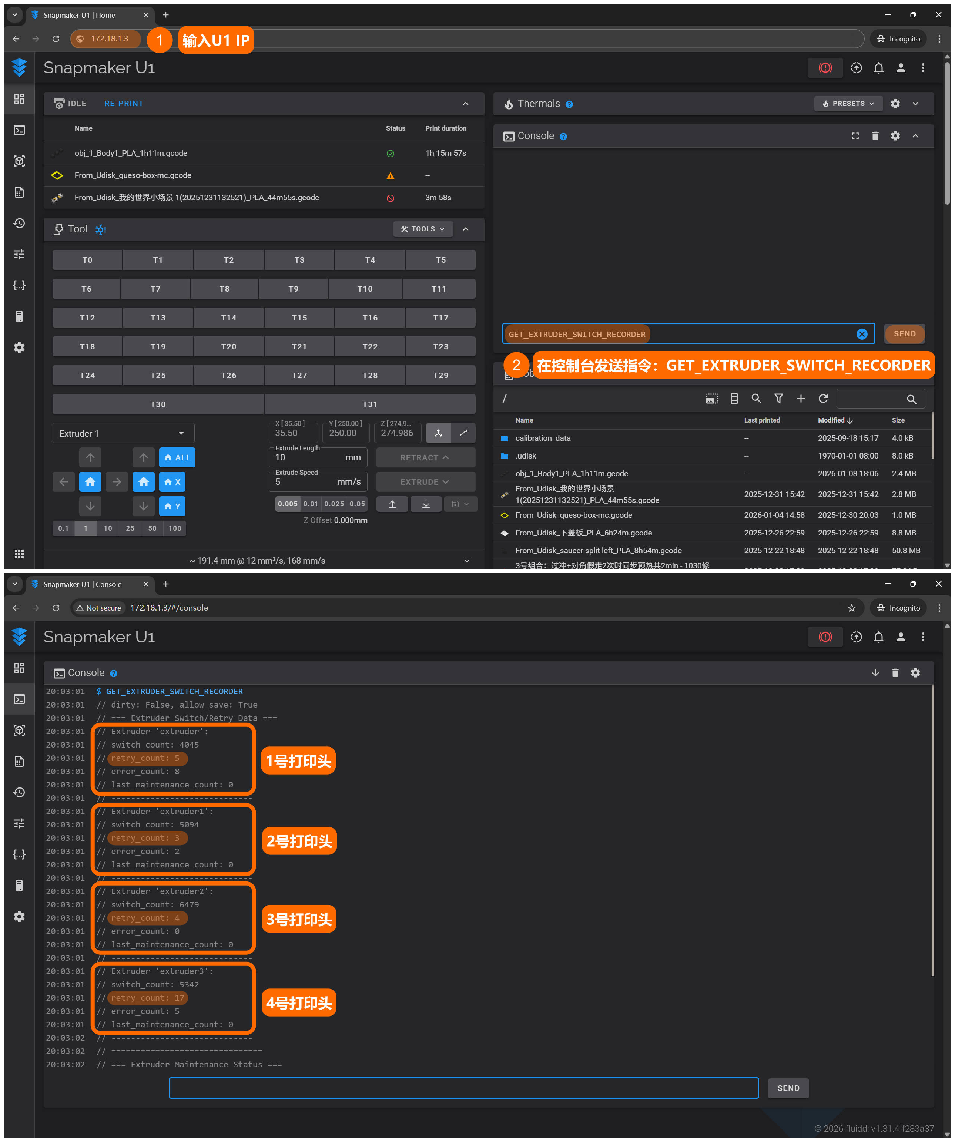Open the TOOLS dropdown menu
The width and height of the screenshot is (955, 1142).
(x=423, y=229)
